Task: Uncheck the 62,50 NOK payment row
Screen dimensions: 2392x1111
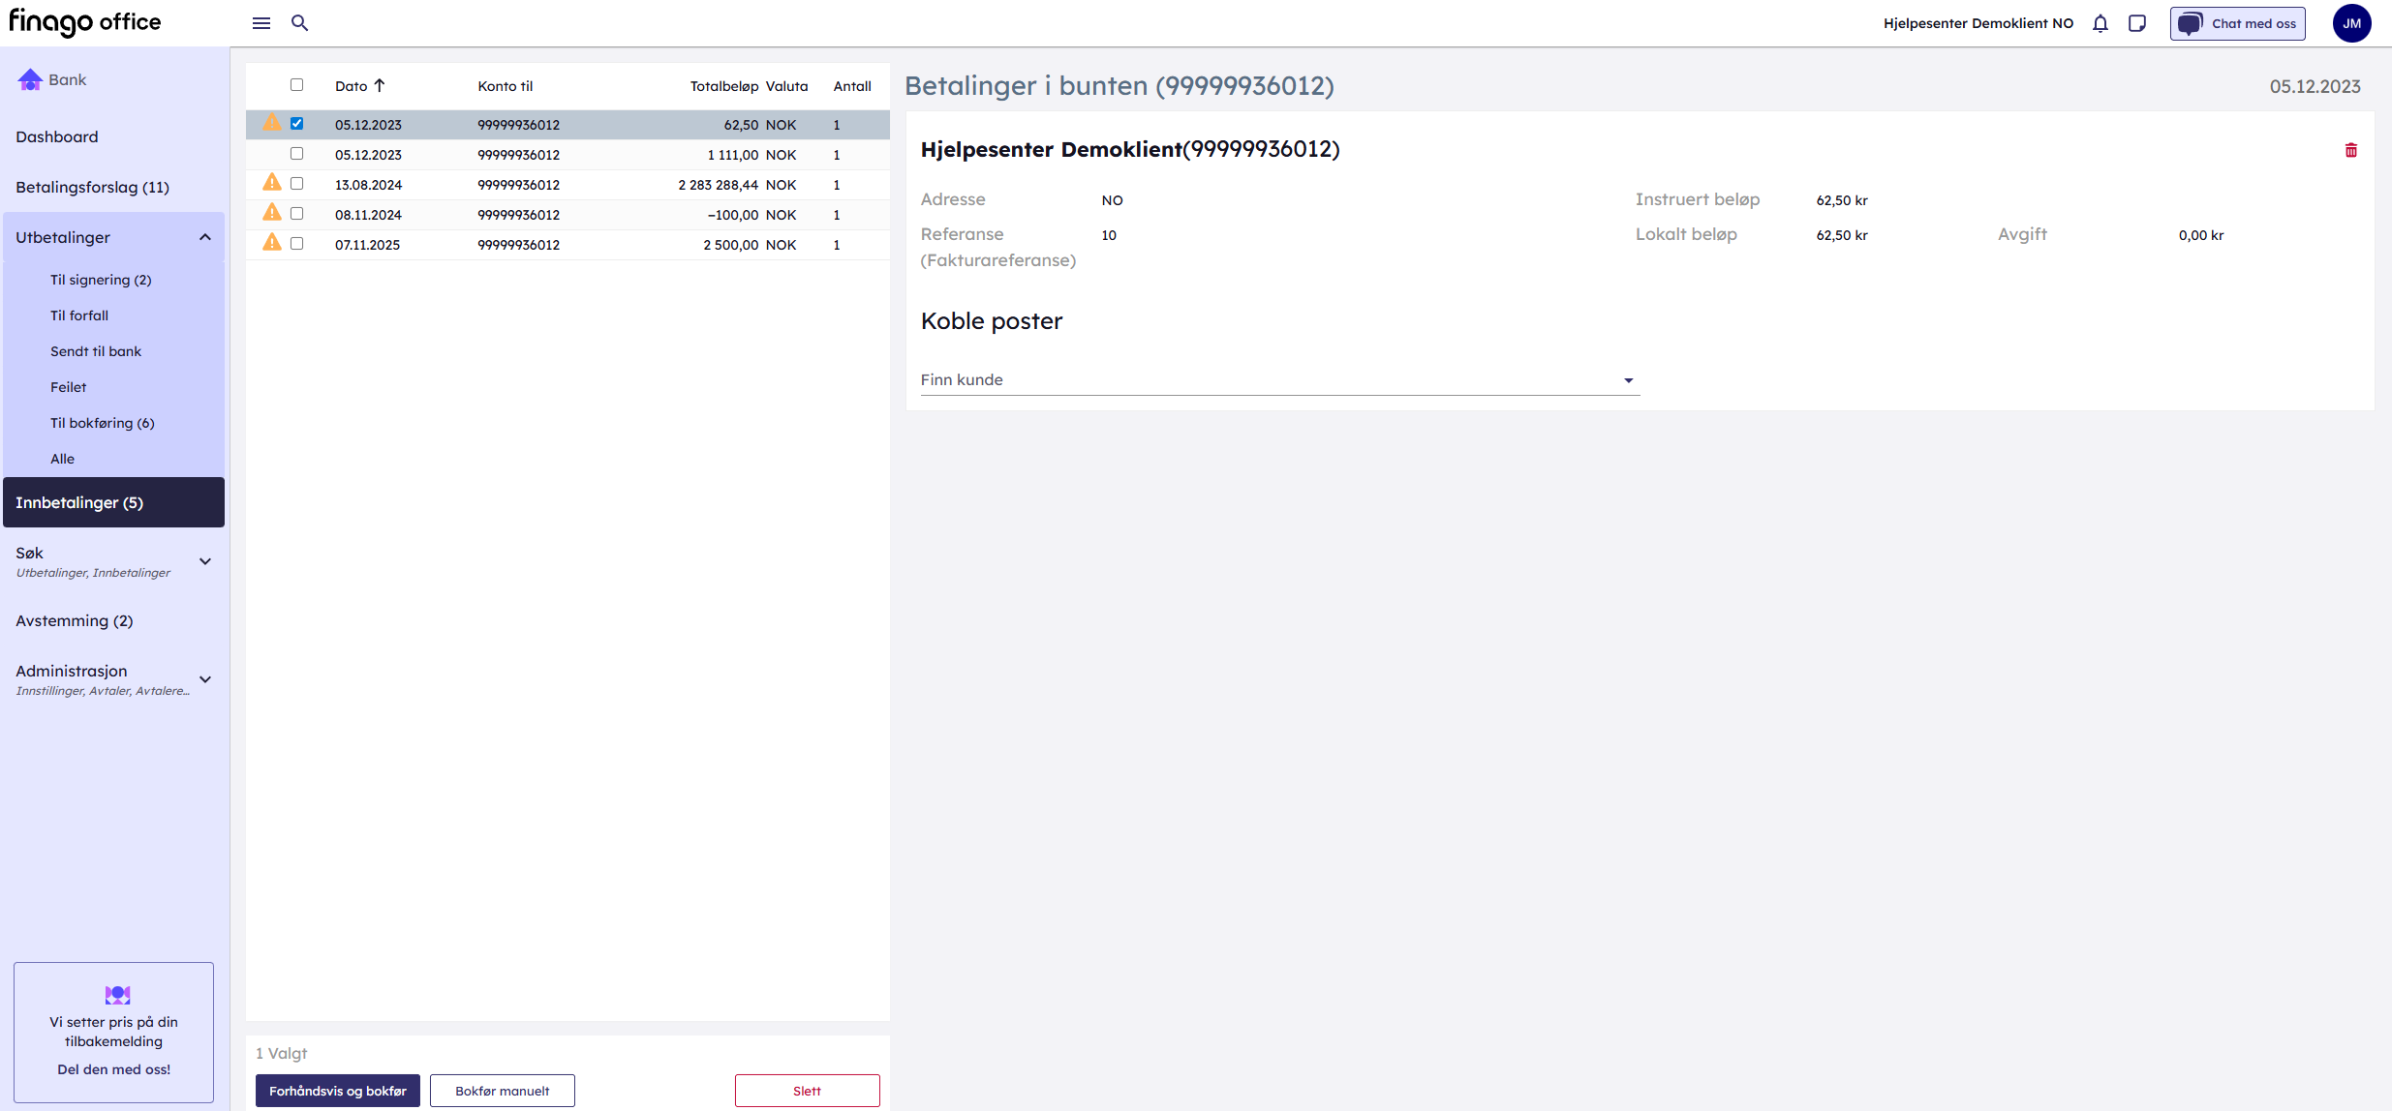Action: pyautogui.click(x=297, y=124)
